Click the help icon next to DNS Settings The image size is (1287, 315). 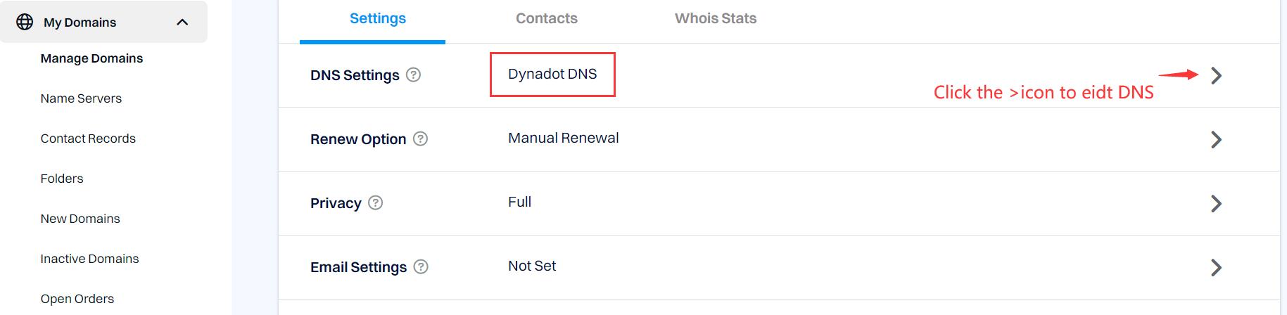(x=414, y=75)
